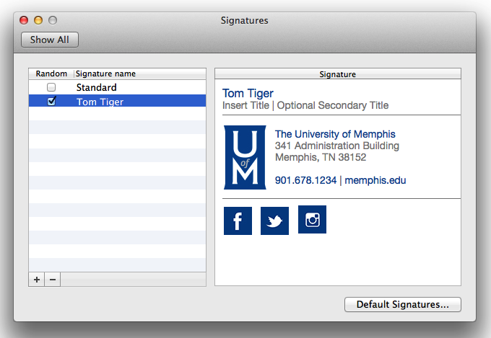
Task: Click The University of Memphis text
Action: (x=335, y=134)
